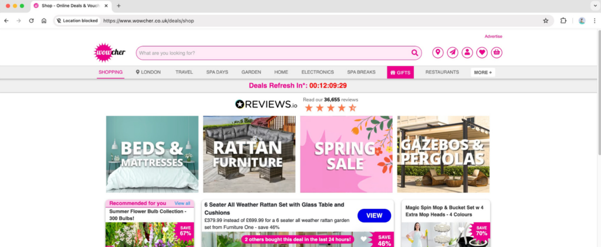
Task: Open Summer Flower Bulb Collection deal title
Action: tap(148, 214)
